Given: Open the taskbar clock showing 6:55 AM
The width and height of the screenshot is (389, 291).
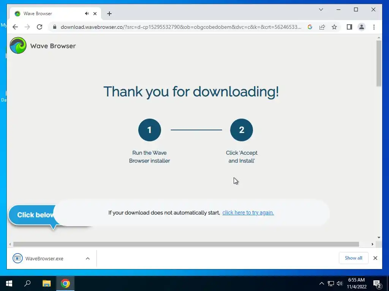Looking at the screenshot, I should 356,283.
